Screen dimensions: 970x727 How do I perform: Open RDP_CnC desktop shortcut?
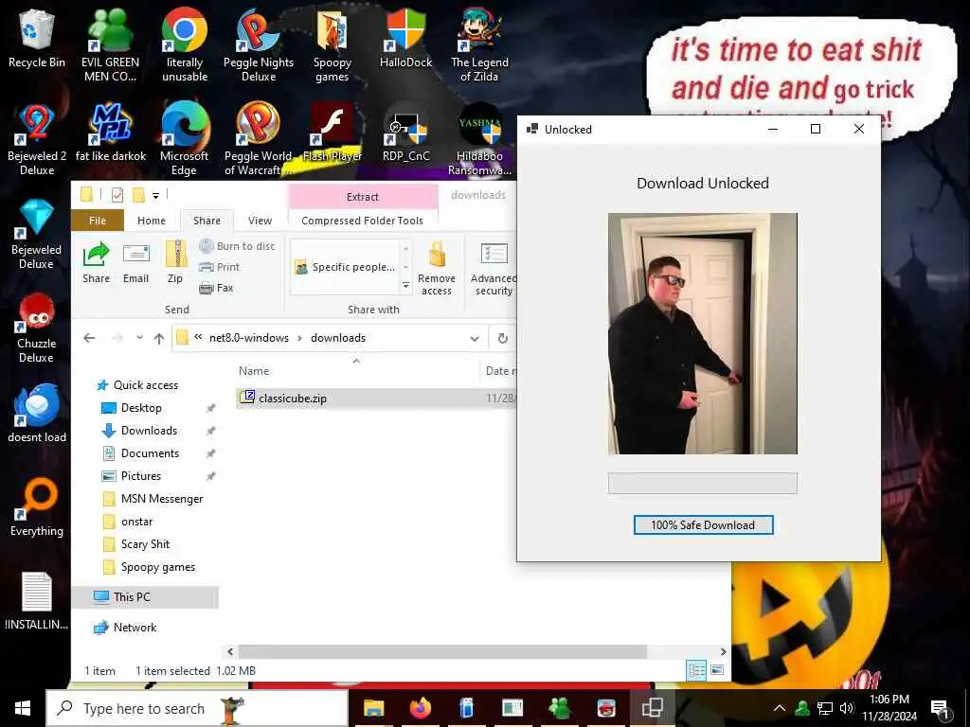[405, 133]
